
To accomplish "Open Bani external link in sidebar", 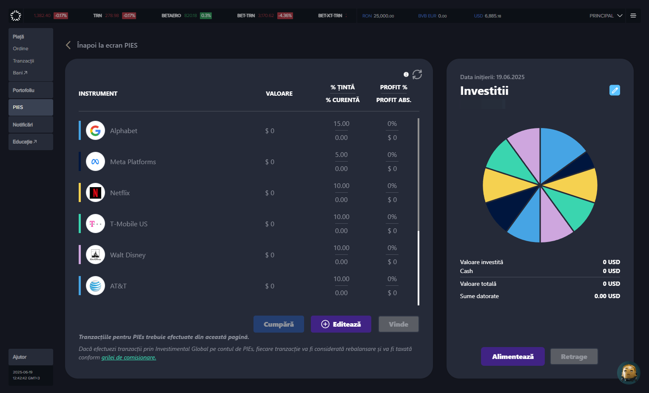I will point(20,73).
